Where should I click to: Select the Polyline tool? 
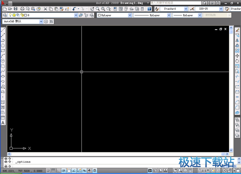point(3,40)
